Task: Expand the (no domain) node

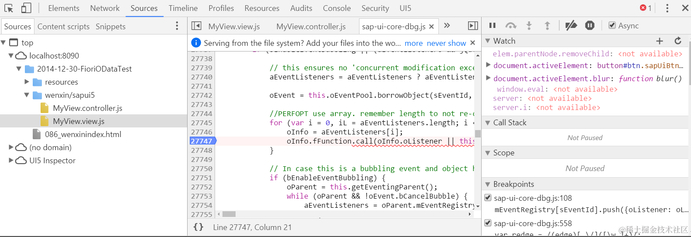Action: [x=11, y=147]
